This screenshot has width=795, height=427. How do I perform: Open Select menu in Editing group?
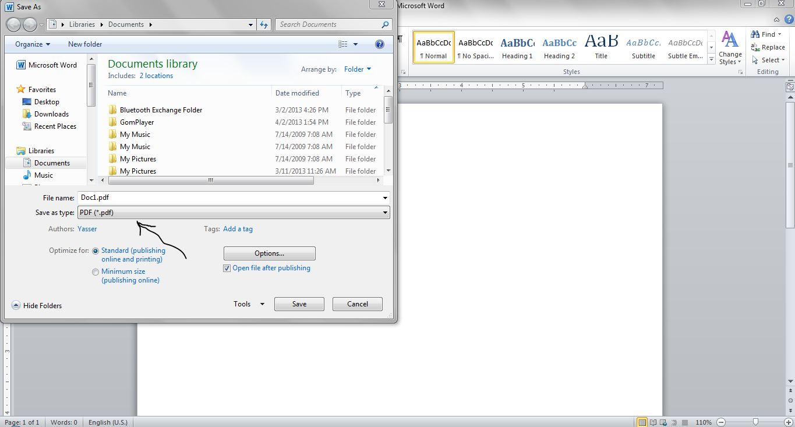click(x=768, y=60)
